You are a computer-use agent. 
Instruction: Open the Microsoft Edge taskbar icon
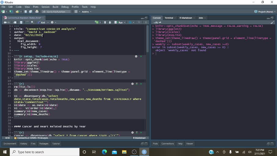(104, 152)
